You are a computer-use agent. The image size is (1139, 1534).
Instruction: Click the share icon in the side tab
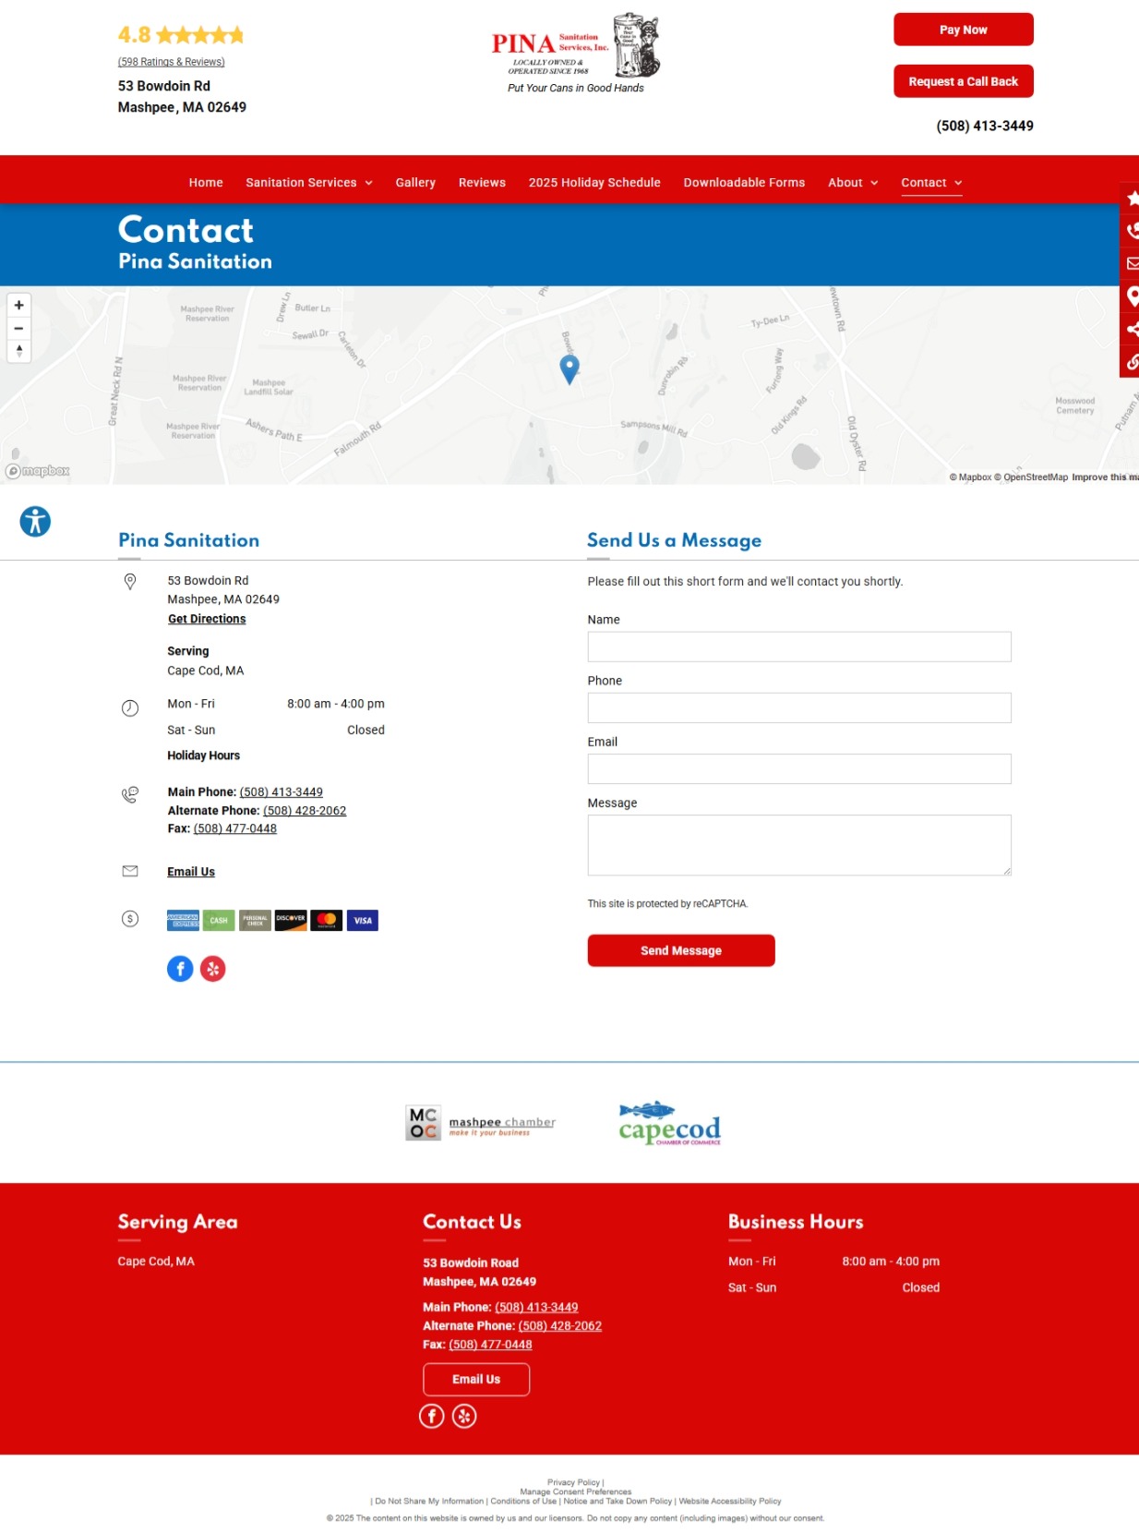pyautogui.click(x=1132, y=329)
